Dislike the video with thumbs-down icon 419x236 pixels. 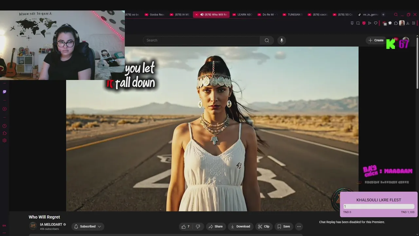pos(198,226)
